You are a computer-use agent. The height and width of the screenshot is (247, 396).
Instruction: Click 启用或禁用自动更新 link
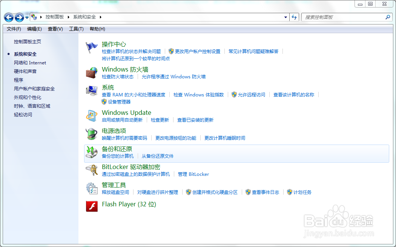pyautogui.click(x=122, y=120)
